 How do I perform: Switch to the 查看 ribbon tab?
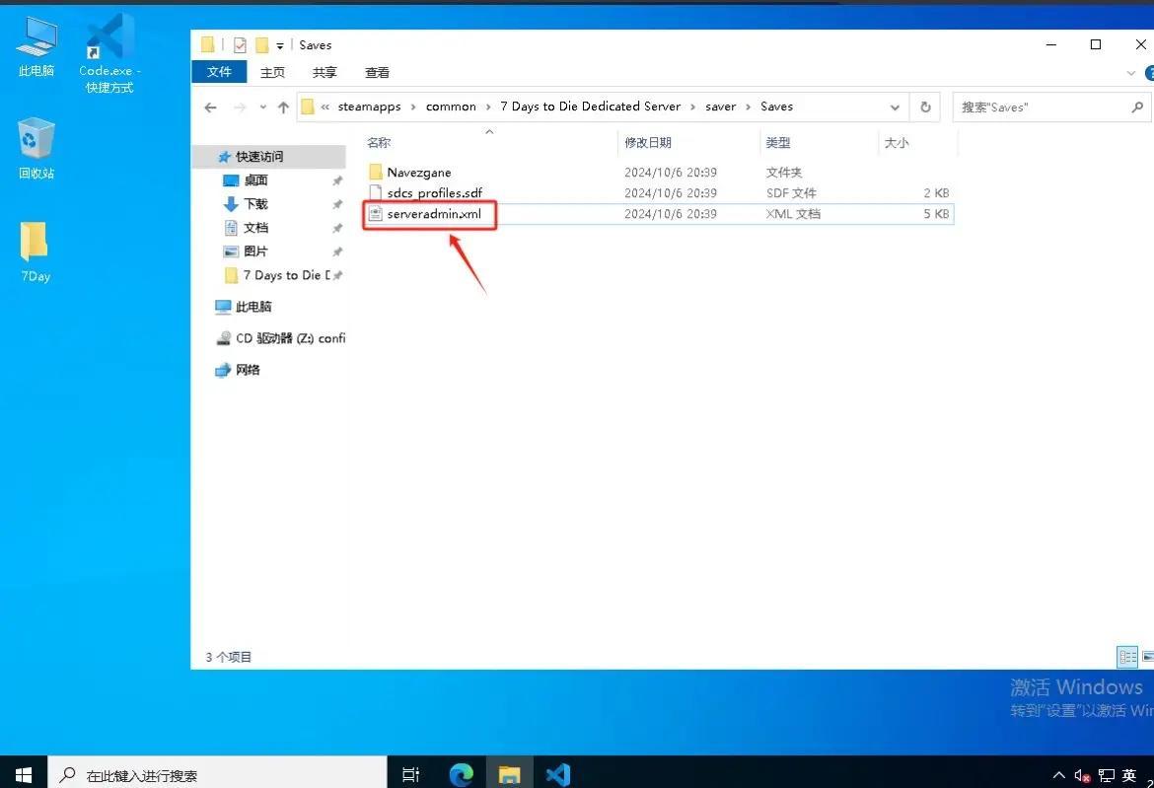(377, 72)
